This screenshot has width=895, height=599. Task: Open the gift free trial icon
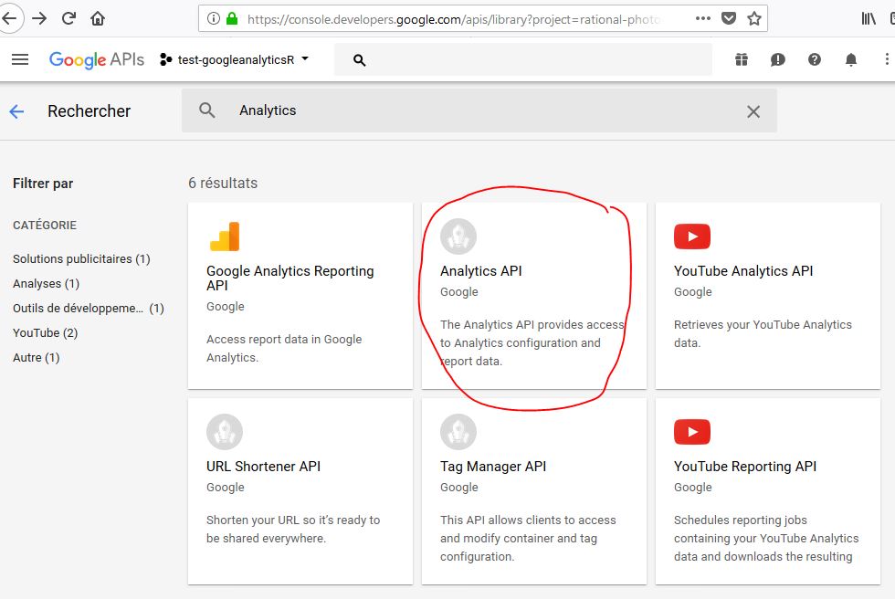click(x=742, y=59)
